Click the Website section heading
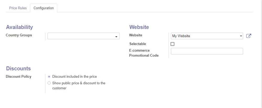This screenshot has width=262, height=108. (139, 27)
